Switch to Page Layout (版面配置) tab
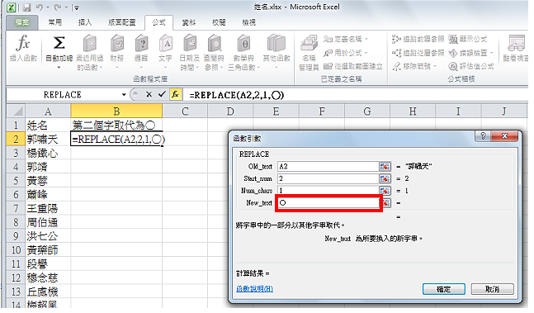This screenshot has width=534, height=313. pyautogui.click(x=122, y=22)
